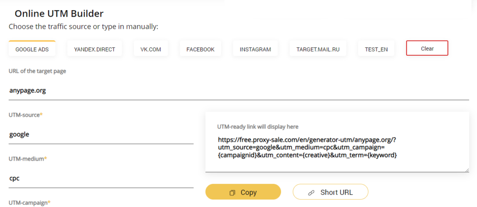Click the yellow Copy button
477x207 pixels.
click(243, 192)
